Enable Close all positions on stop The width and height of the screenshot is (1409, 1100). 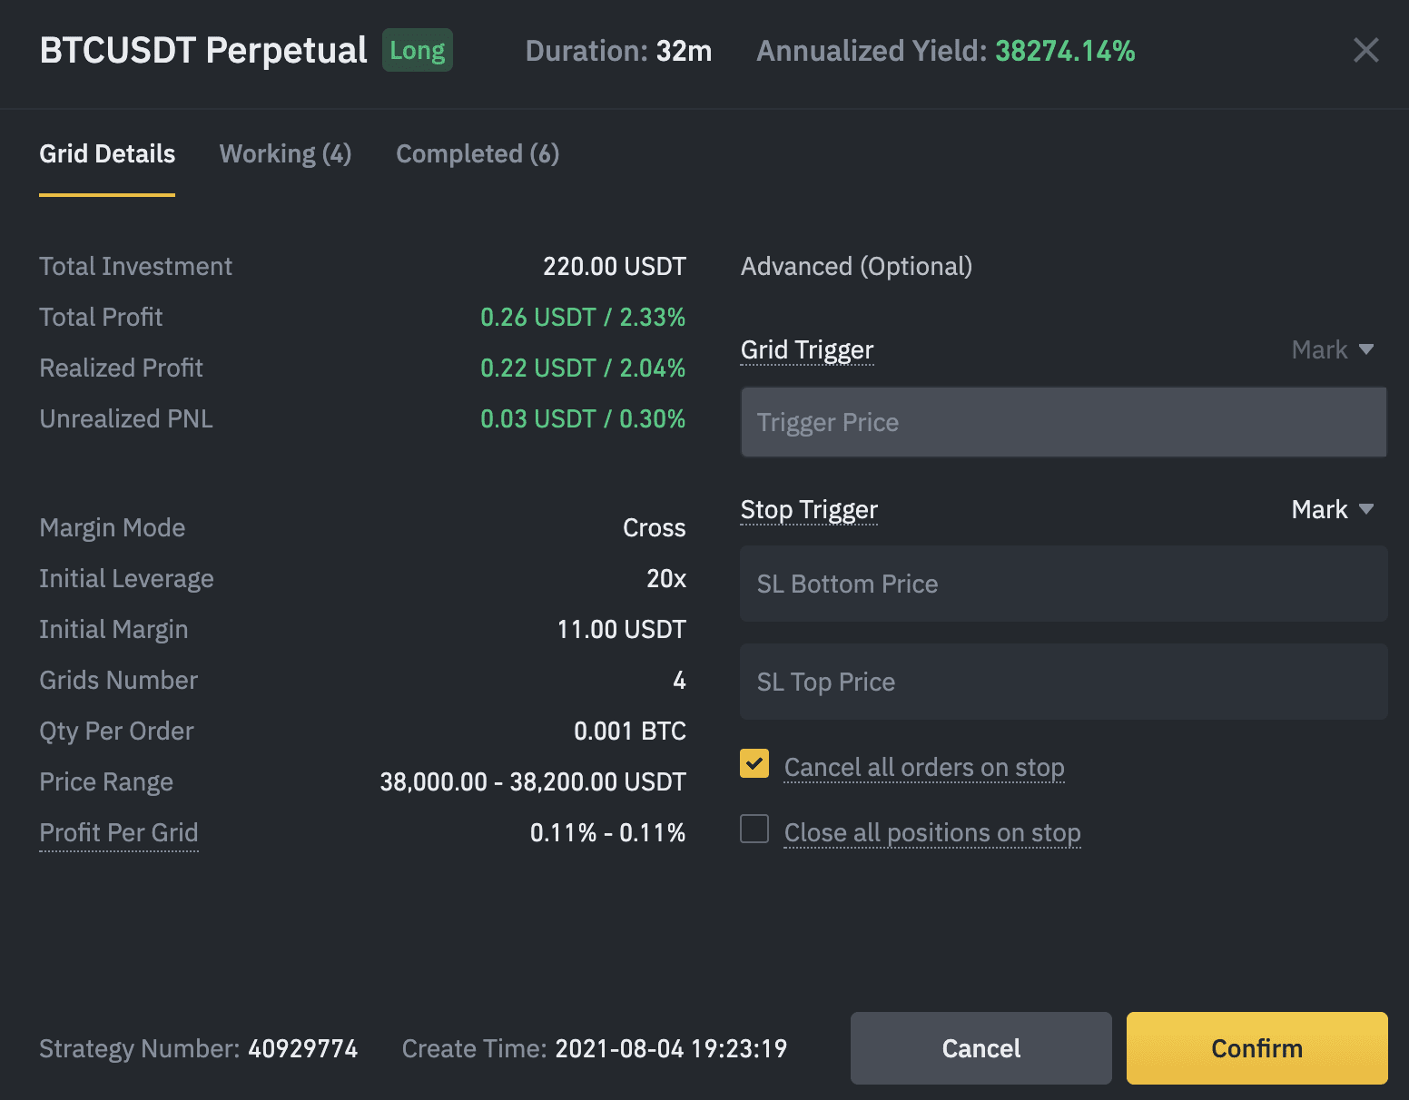[754, 829]
